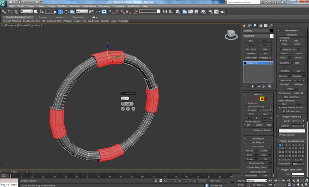The width and height of the screenshot is (309, 187).
Task: Click the Make Planar button
Action: (x=285, y=80)
